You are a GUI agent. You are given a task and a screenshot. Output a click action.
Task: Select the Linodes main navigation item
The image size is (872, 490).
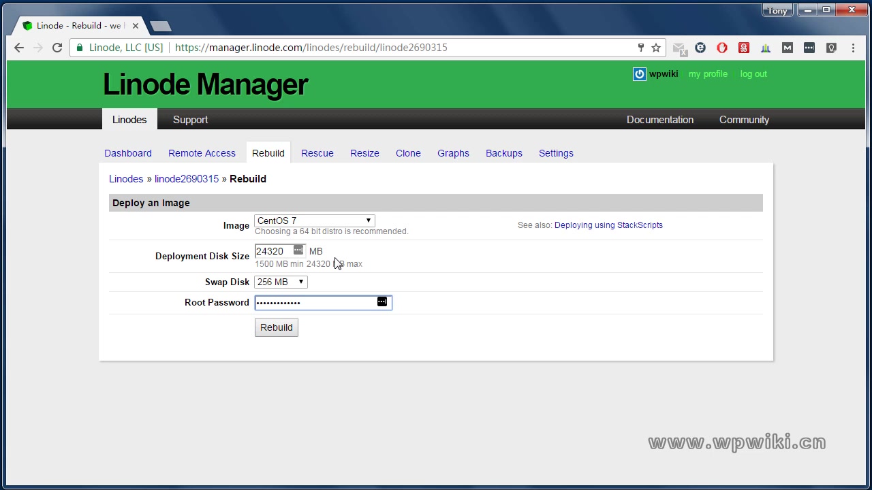pos(129,119)
